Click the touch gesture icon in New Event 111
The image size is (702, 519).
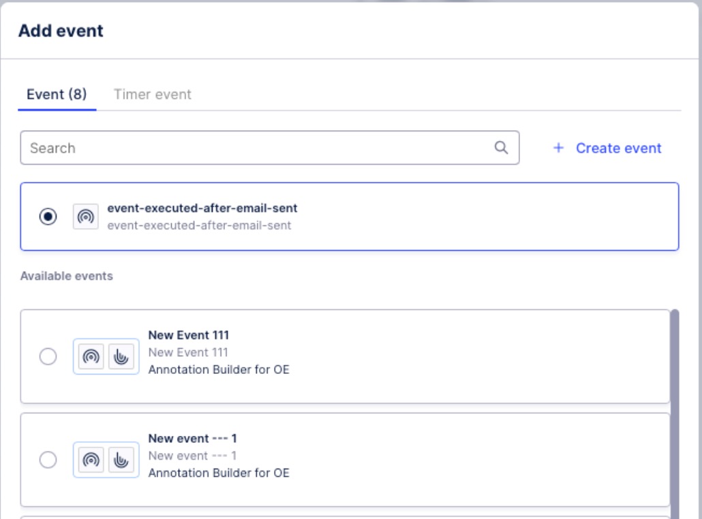tap(119, 357)
